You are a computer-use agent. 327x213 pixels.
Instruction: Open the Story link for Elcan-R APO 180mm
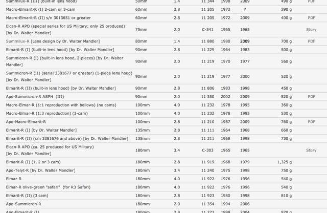[x=311, y=150]
